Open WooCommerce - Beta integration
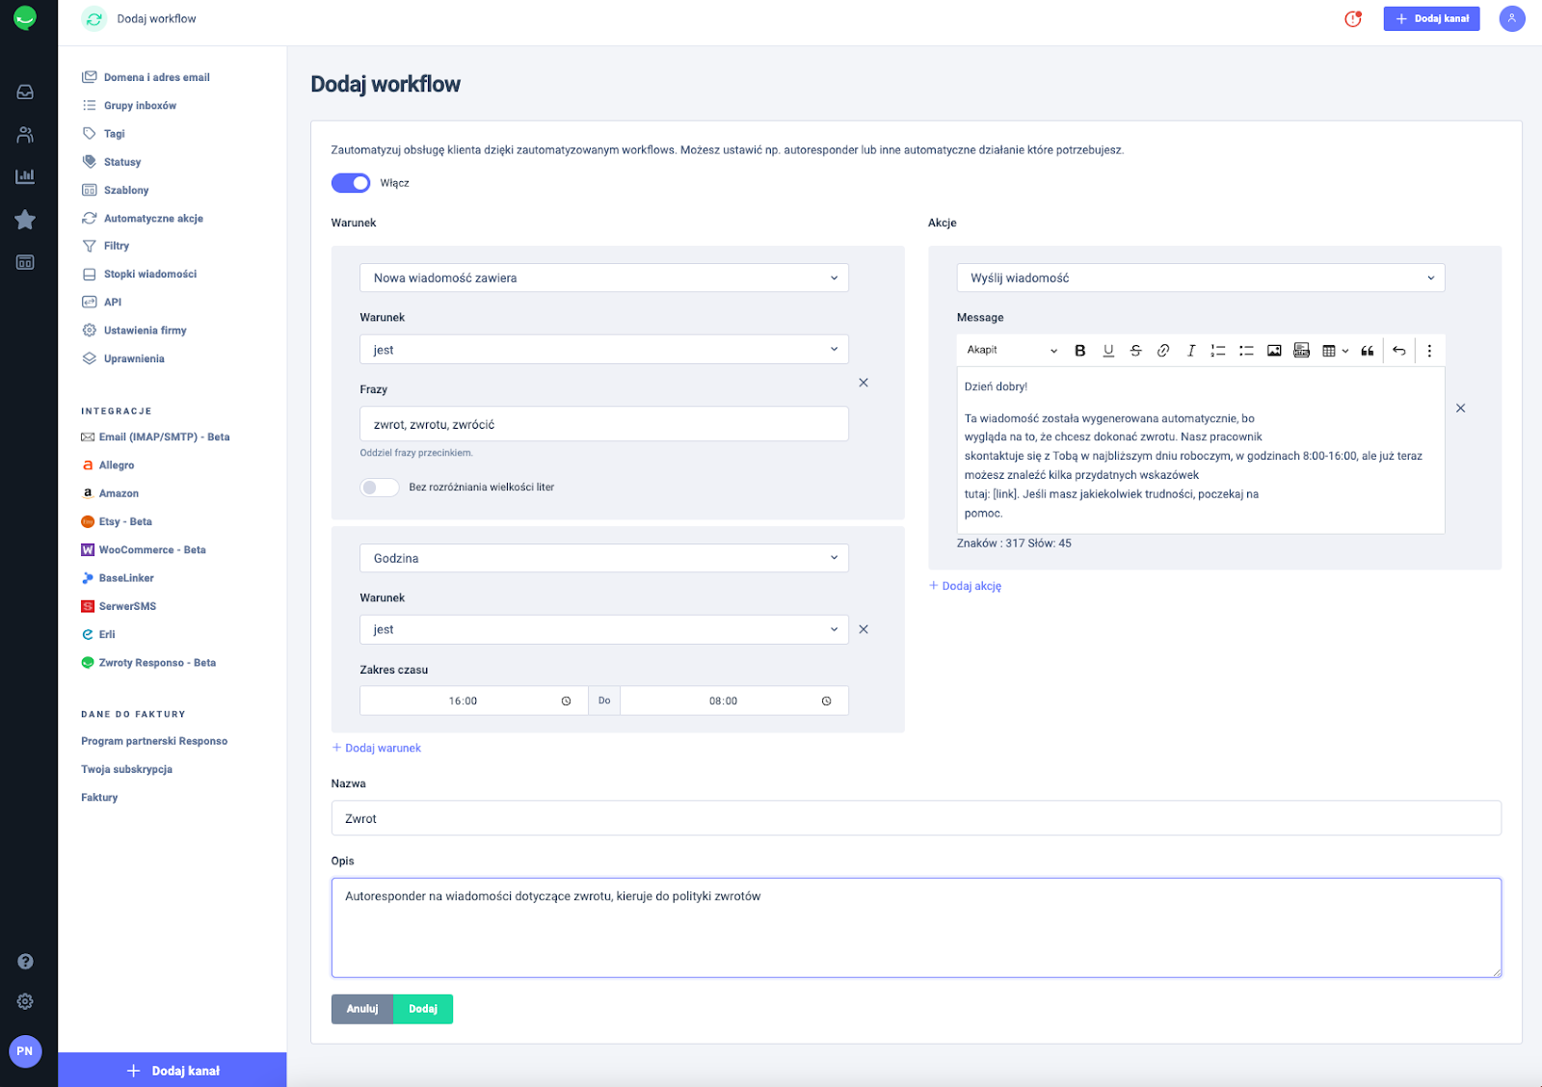Viewport: 1542px width, 1087px height. tap(144, 550)
